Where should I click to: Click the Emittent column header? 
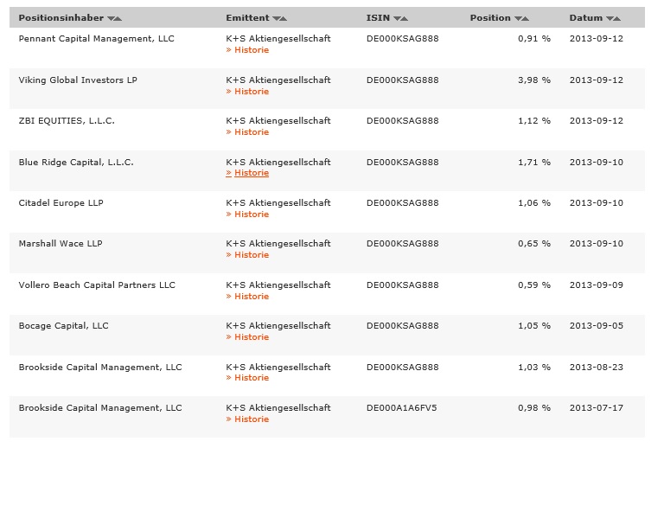tap(247, 18)
